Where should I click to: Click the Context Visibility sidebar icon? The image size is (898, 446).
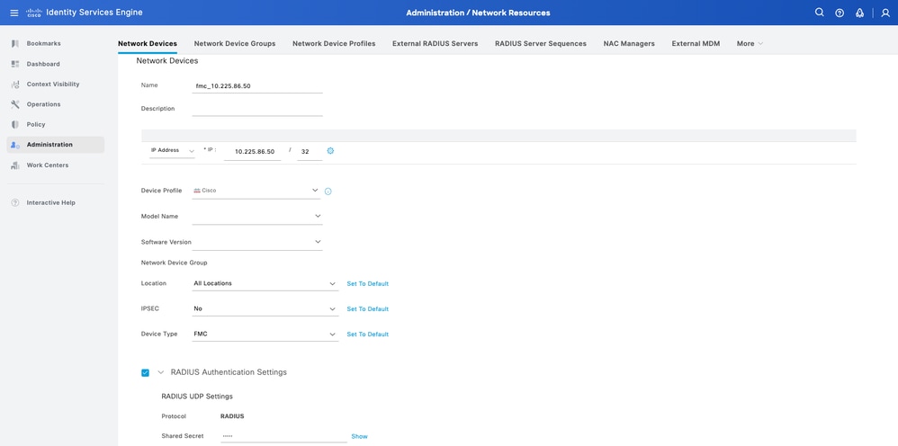click(x=15, y=85)
